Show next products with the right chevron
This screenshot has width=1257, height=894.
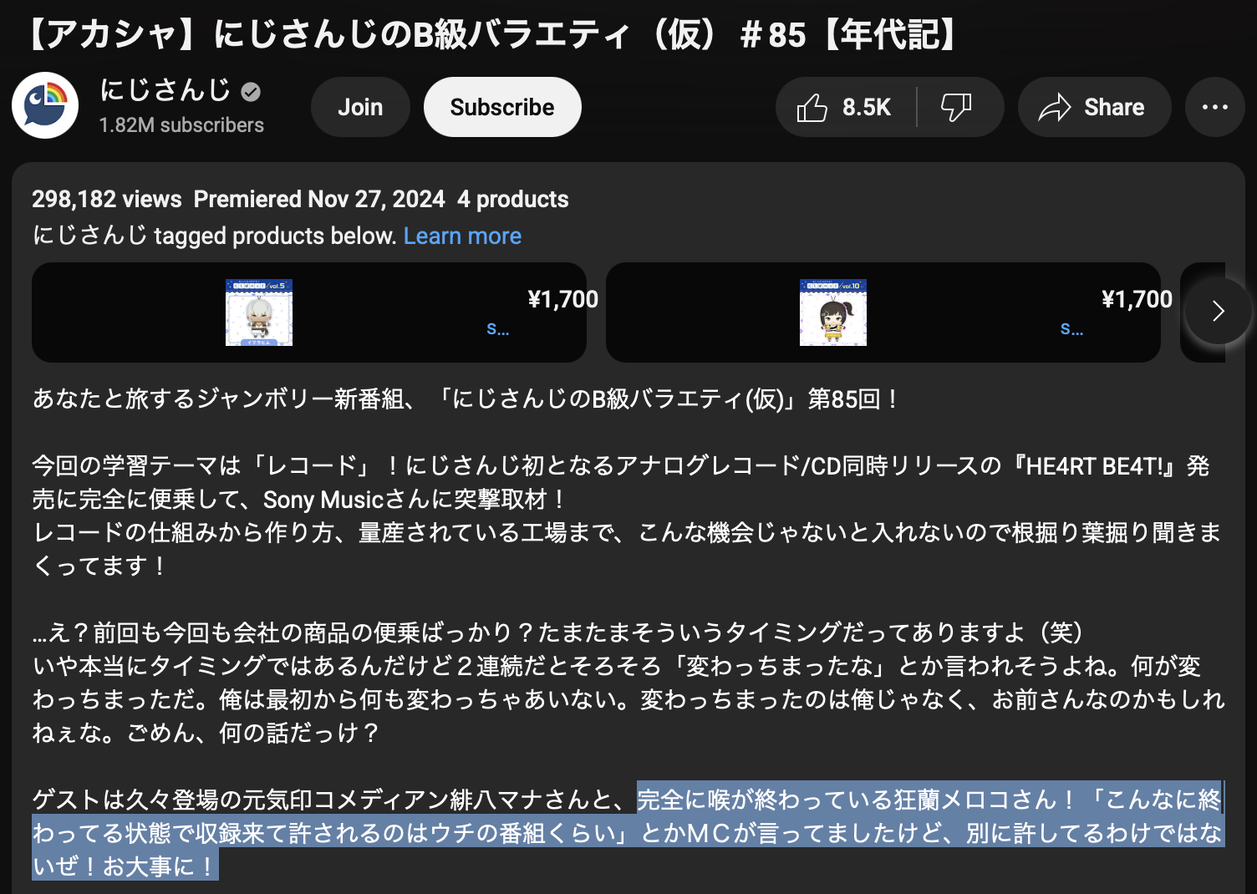coord(1219,311)
